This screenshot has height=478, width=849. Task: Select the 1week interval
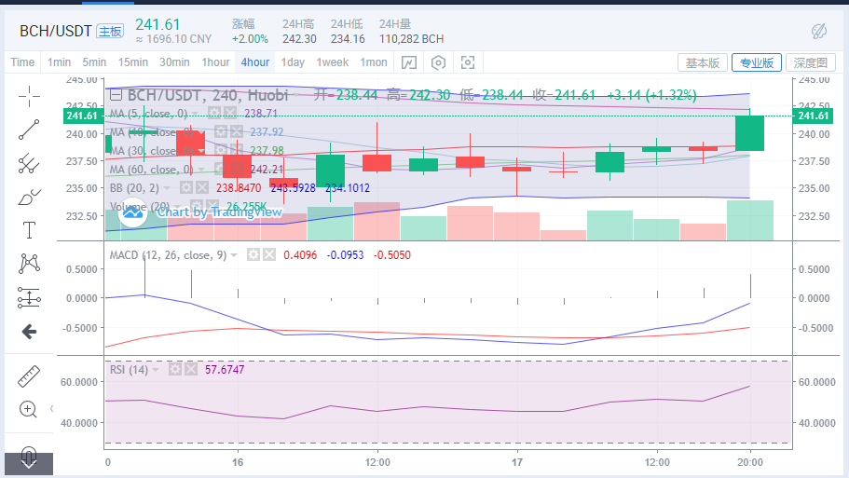[333, 62]
